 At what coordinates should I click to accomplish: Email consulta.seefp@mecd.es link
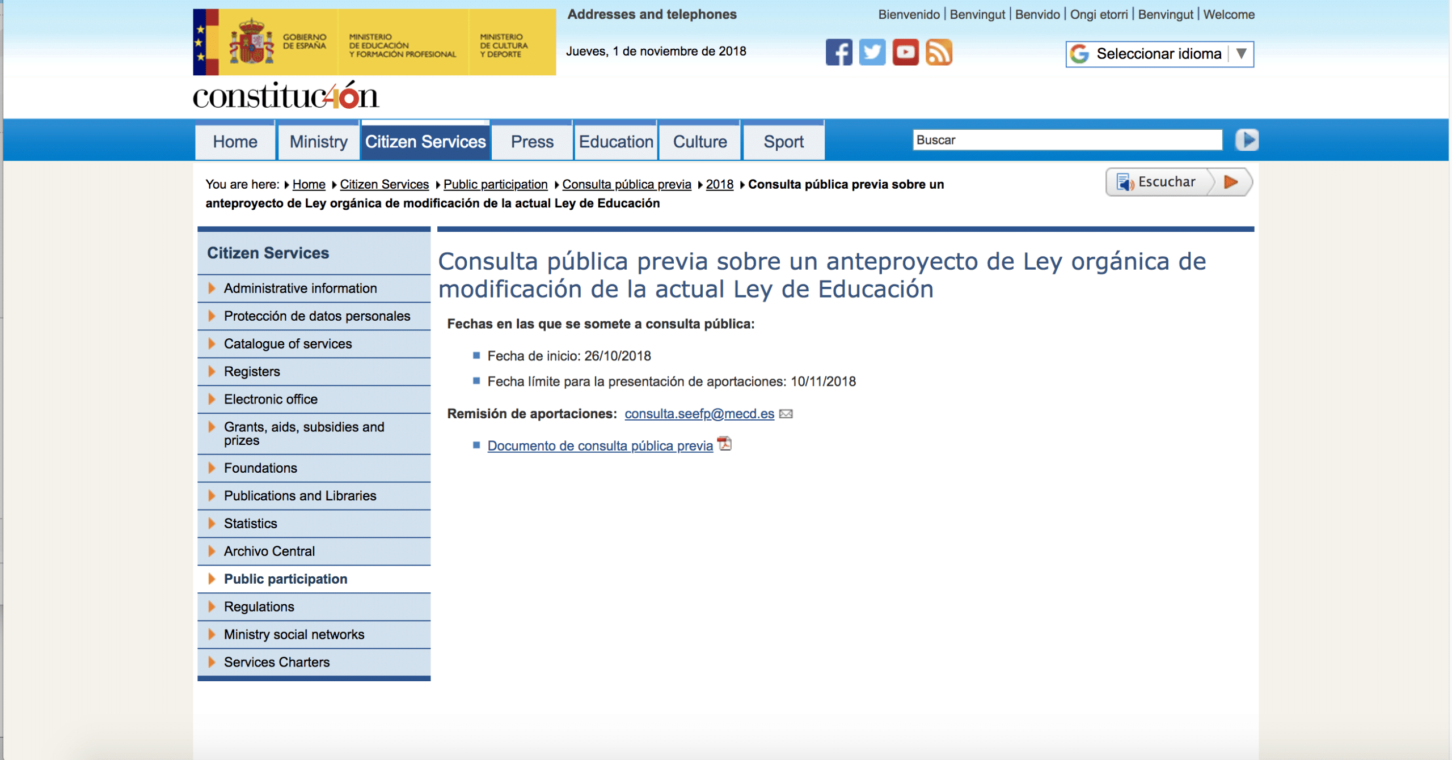699,414
